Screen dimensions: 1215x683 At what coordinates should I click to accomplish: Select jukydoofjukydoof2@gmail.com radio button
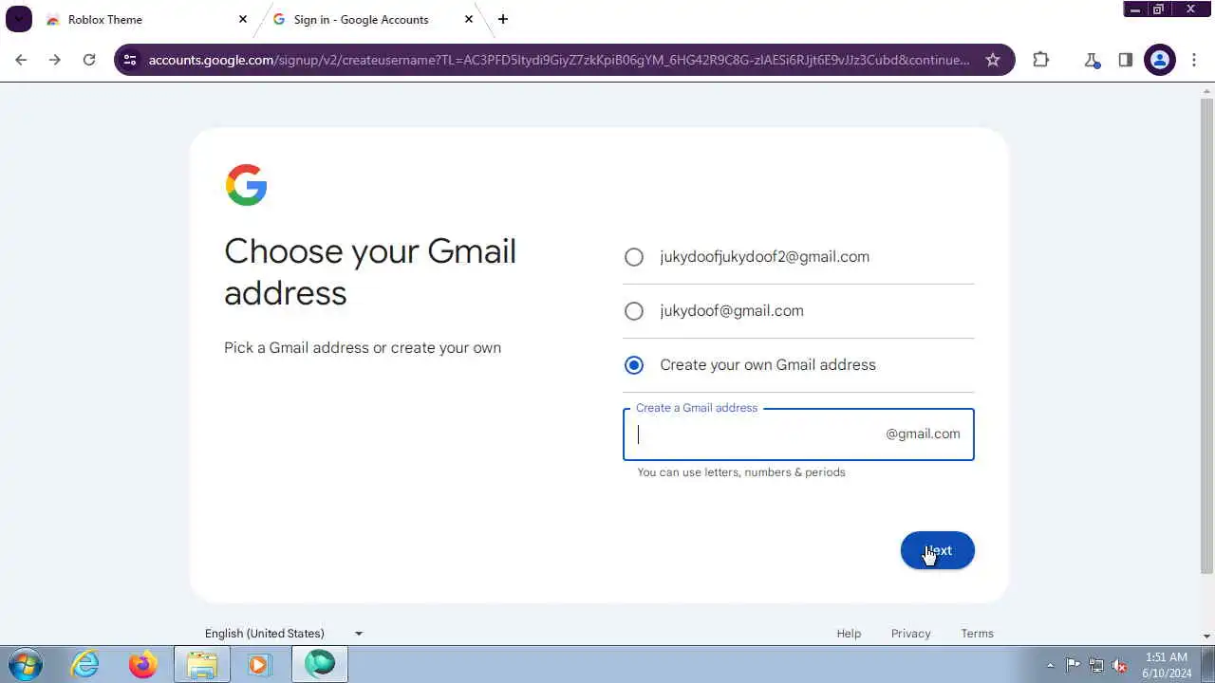coord(634,257)
